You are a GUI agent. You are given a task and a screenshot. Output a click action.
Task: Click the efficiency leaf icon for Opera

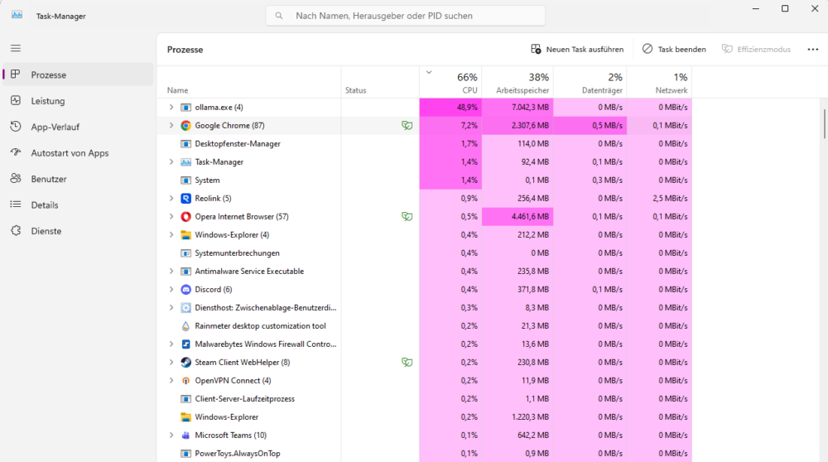[407, 216]
